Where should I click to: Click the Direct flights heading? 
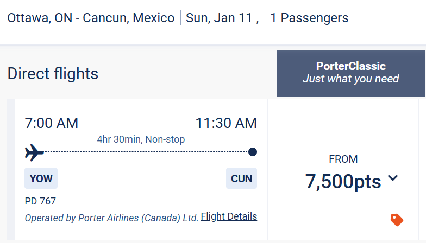(x=53, y=73)
